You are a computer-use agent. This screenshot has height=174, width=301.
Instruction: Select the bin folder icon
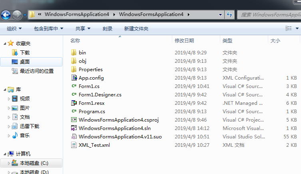(74, 52)
